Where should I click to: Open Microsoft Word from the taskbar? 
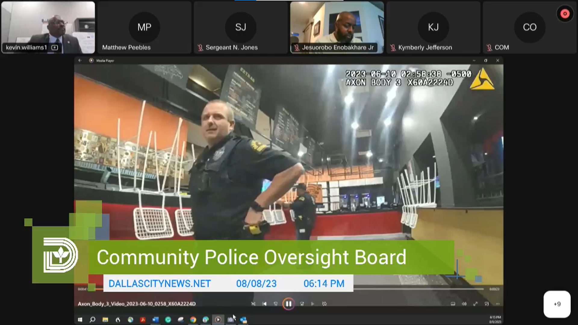pyautogui.click(x=155, y=320)
